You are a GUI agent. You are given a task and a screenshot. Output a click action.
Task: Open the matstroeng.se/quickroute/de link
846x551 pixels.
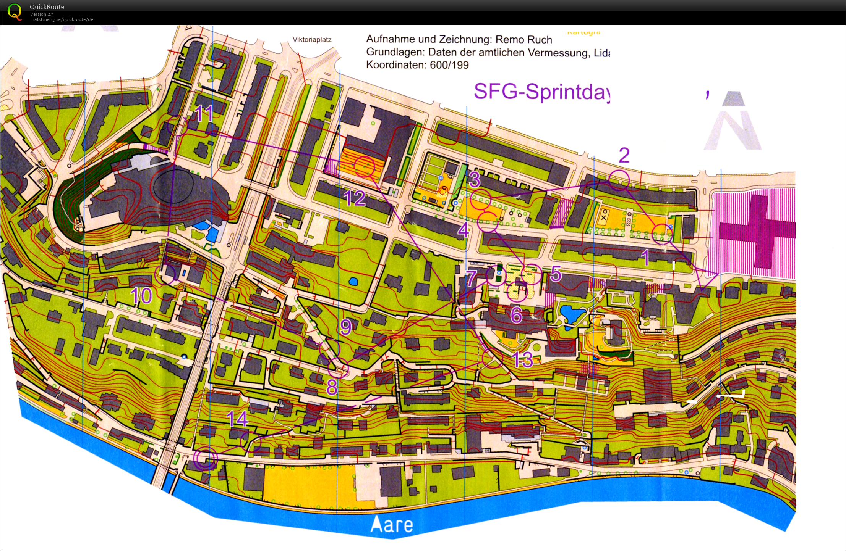[62, 19]
